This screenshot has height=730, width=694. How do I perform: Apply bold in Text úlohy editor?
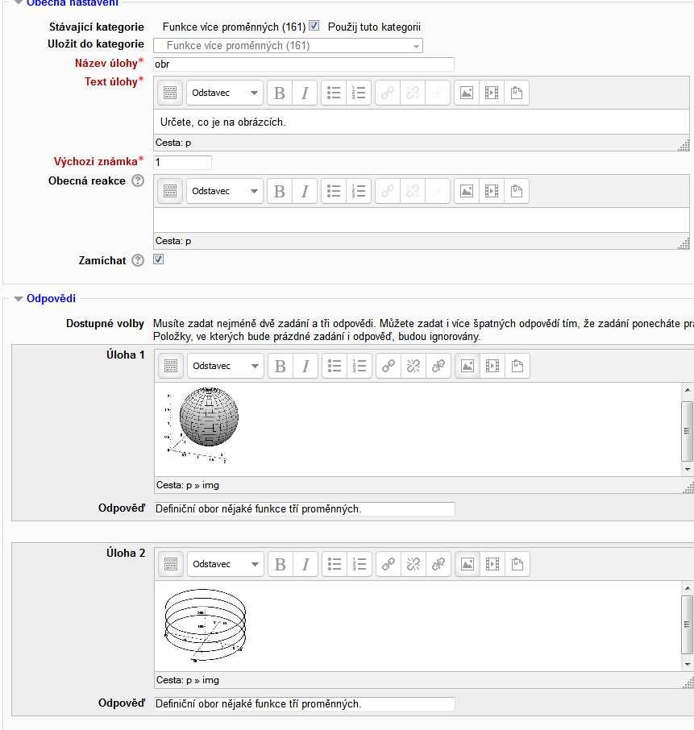280,93
